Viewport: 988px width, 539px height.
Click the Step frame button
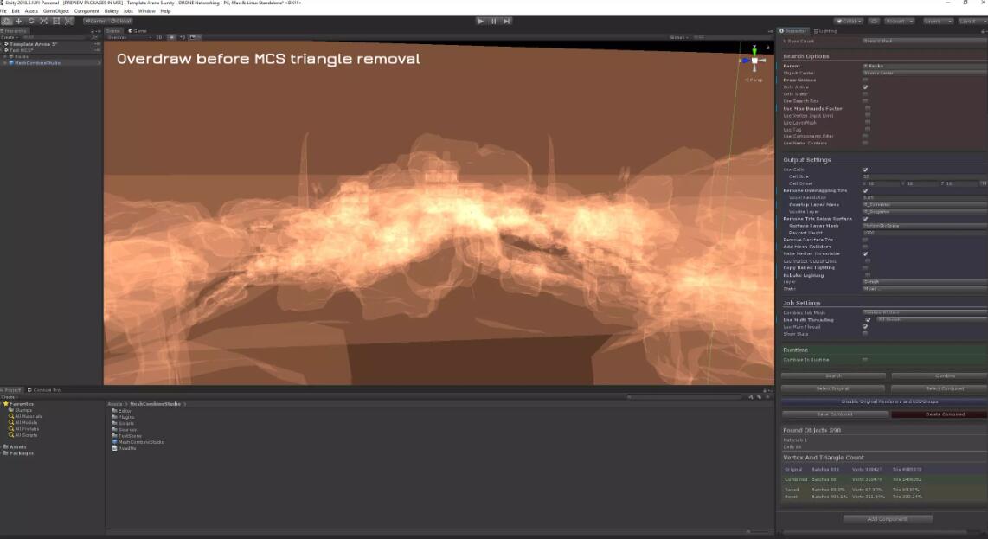(x=508, y=21)
